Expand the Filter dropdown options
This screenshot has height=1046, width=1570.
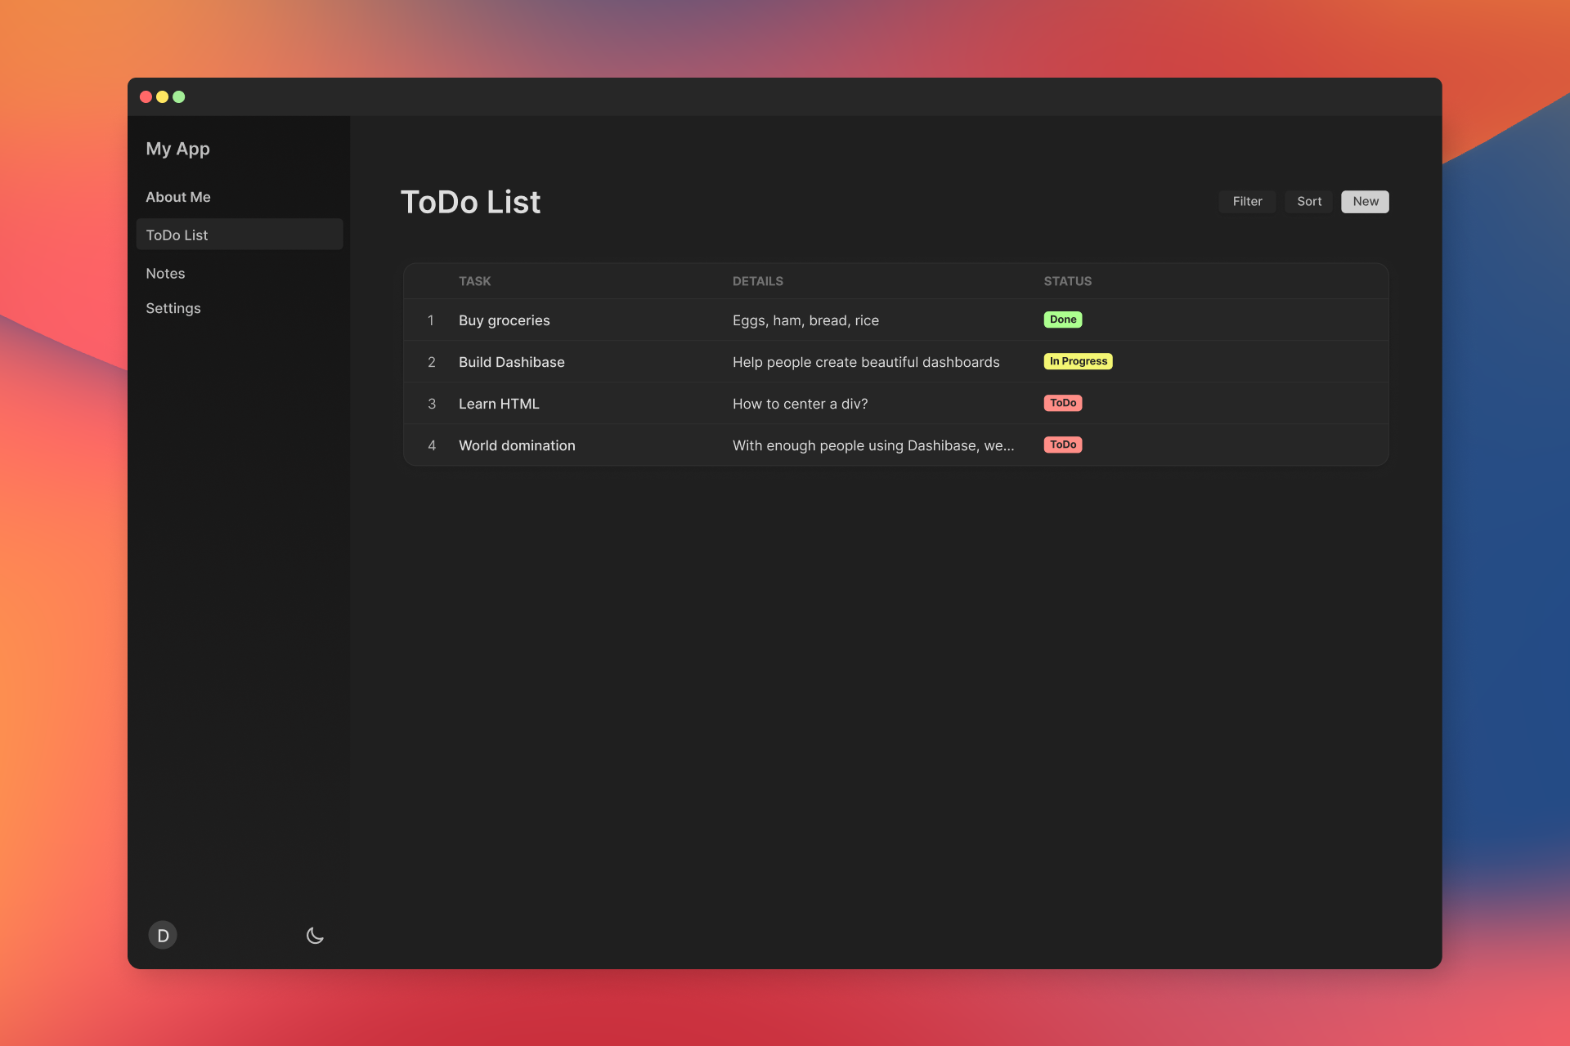point(1248,201)
